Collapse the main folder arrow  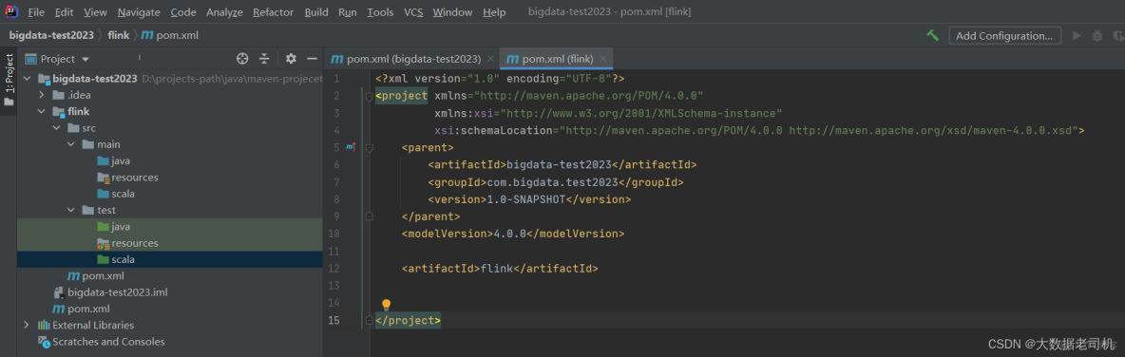tap(71, 144)
